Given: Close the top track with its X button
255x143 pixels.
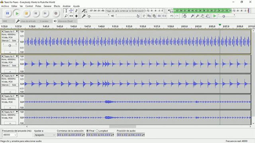Looking at the screenshot, I should coord(2,31).
